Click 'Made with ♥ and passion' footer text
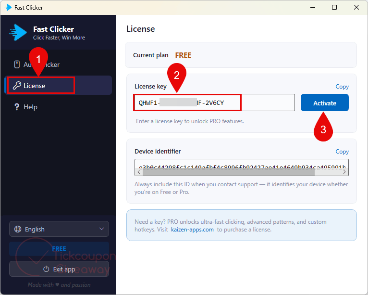Viewport: 368px width, 295px height. (x=59, y=285)
